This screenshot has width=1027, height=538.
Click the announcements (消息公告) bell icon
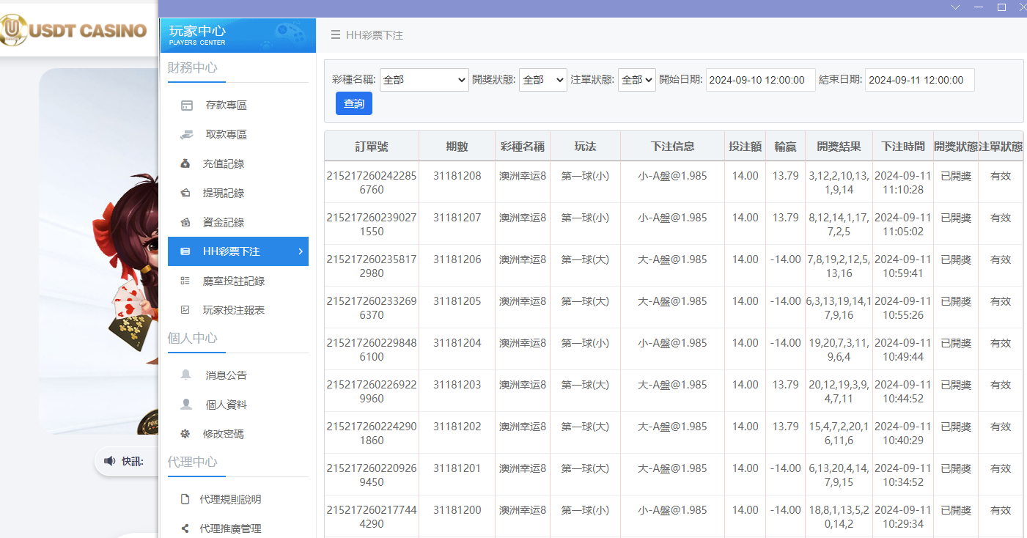pyautogui.click(x=186, y=375)
